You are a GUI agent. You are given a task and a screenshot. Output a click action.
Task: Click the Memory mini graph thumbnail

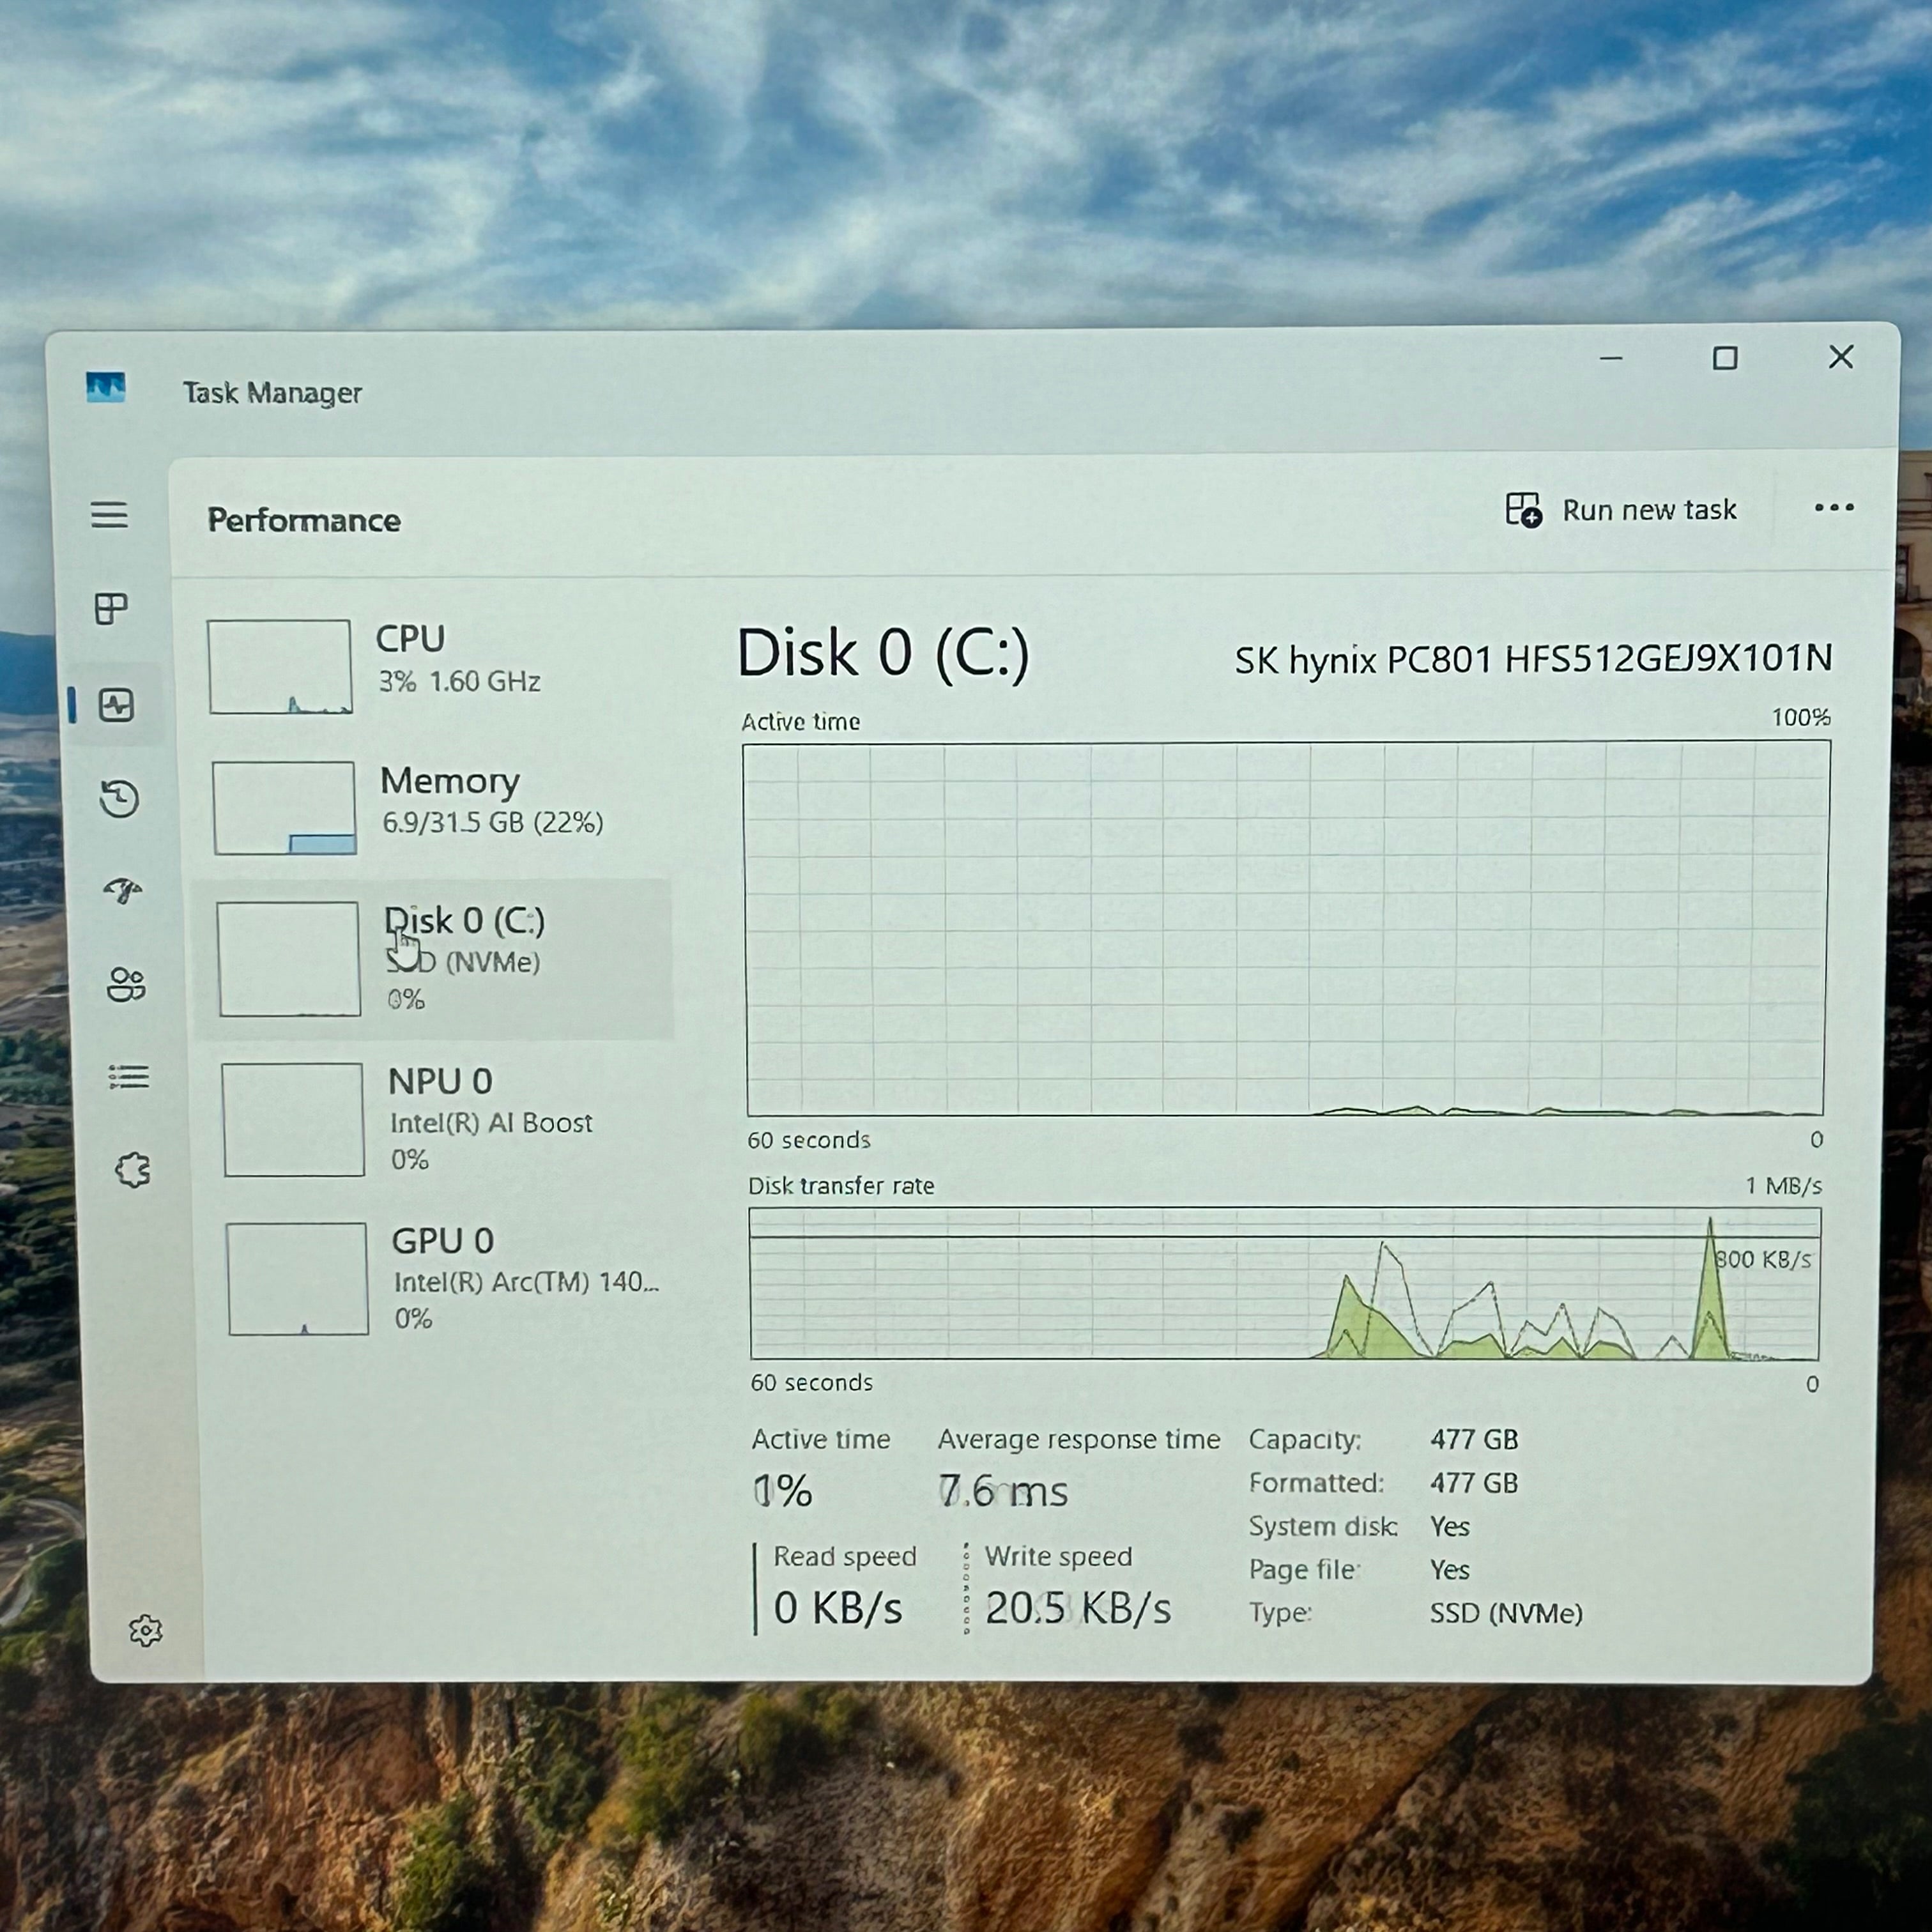pos(284,808)
